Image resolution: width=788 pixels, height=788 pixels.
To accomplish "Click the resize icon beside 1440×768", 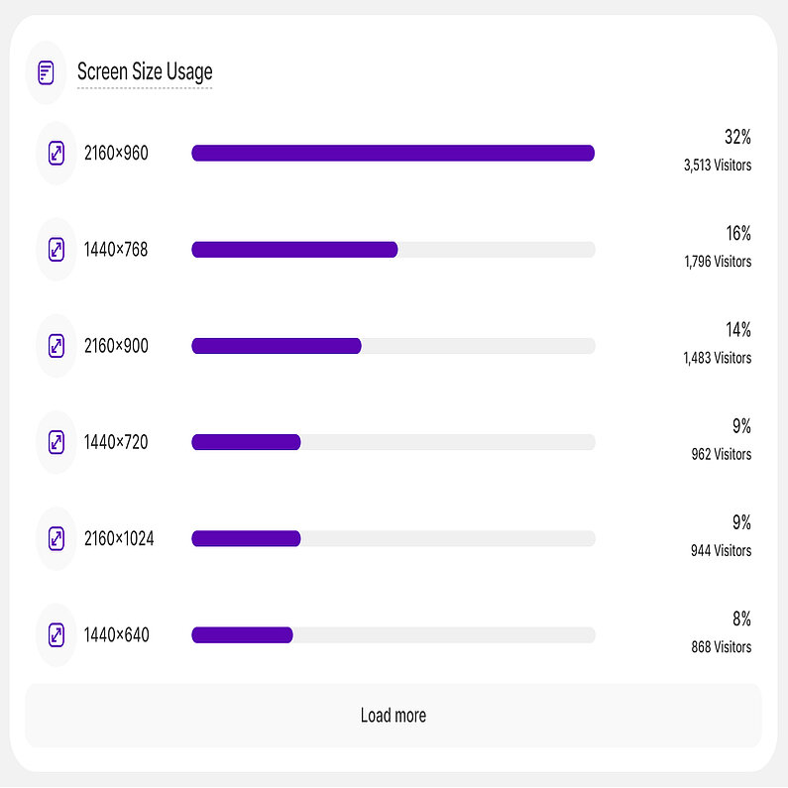I will (x=56, y=250).
